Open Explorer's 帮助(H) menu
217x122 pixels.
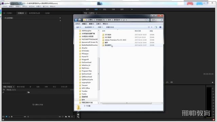pos(105,24)
